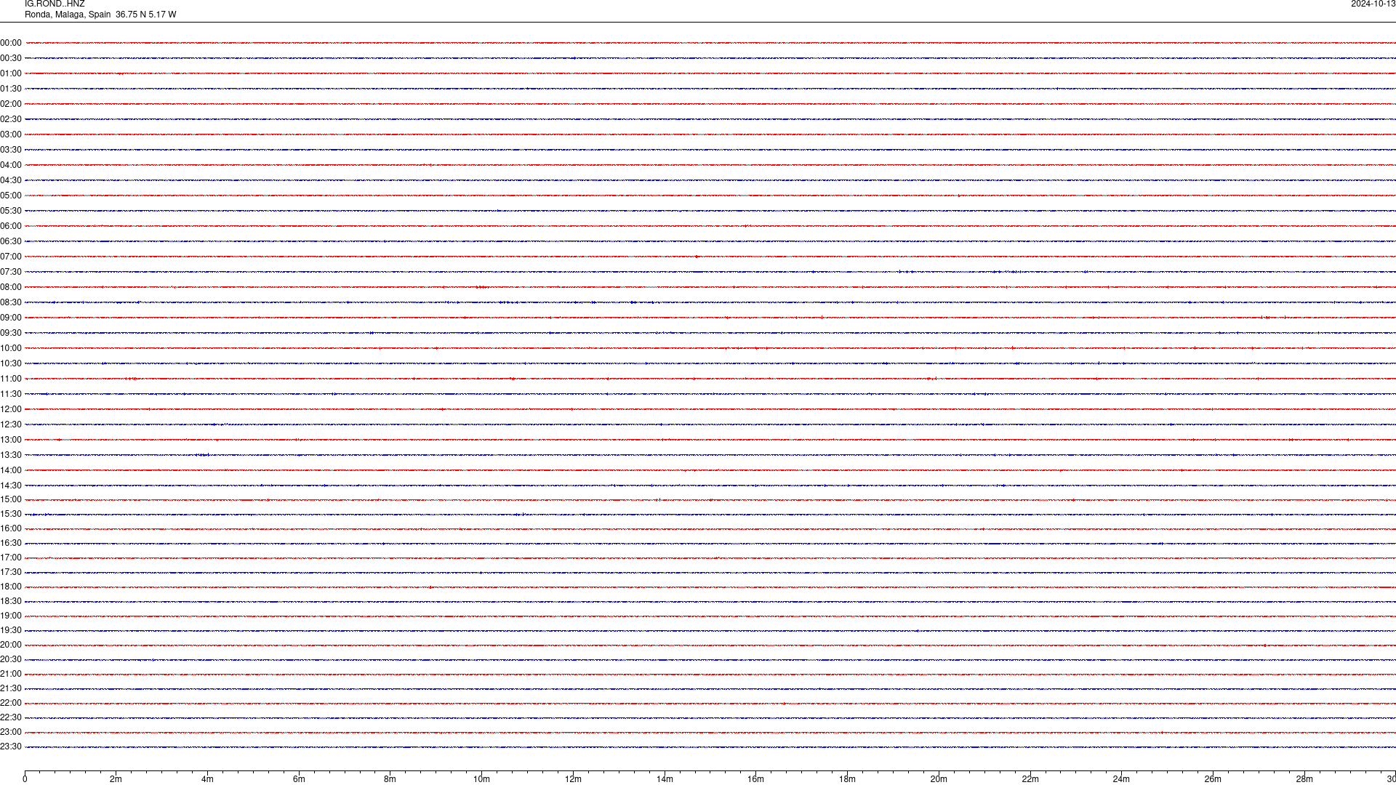
Task: Click the 26m tick on time axis
Action: coord(1213,779)
